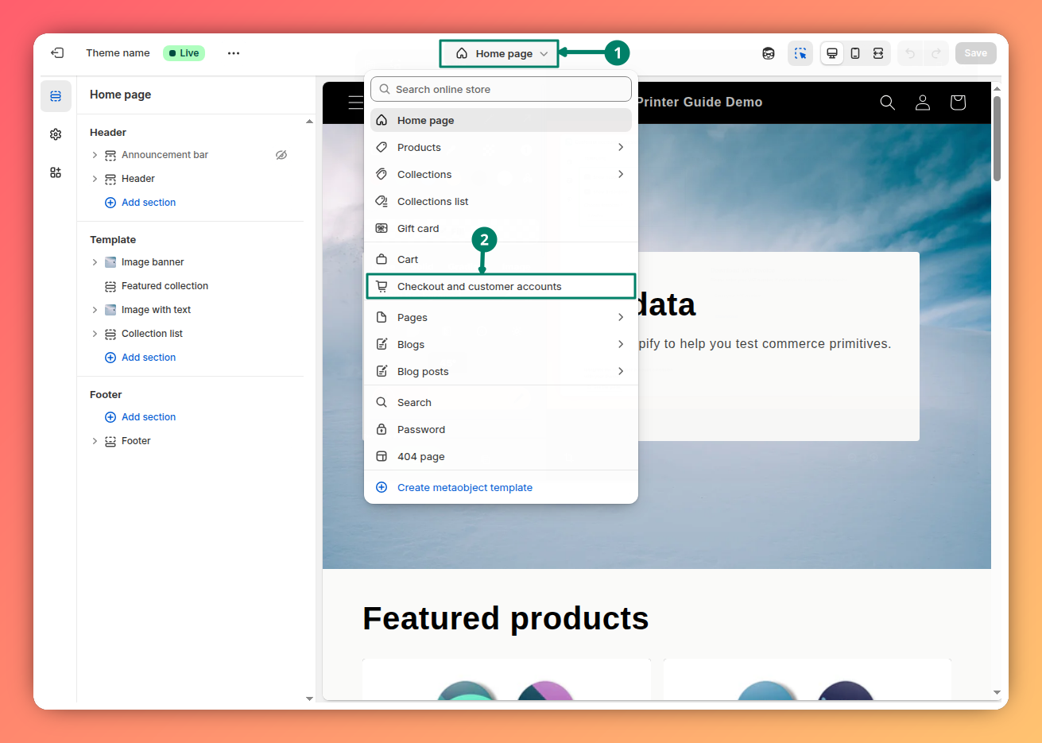Expand the Footer section tree
The width and height of the screenshot is (1042, 743).
[x=95, y=440]
